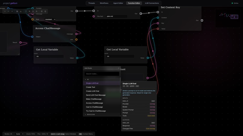Click the message output pin on Access ChatMessage
This screenshot has width=243, height=136.
click(x=76, y=34)
